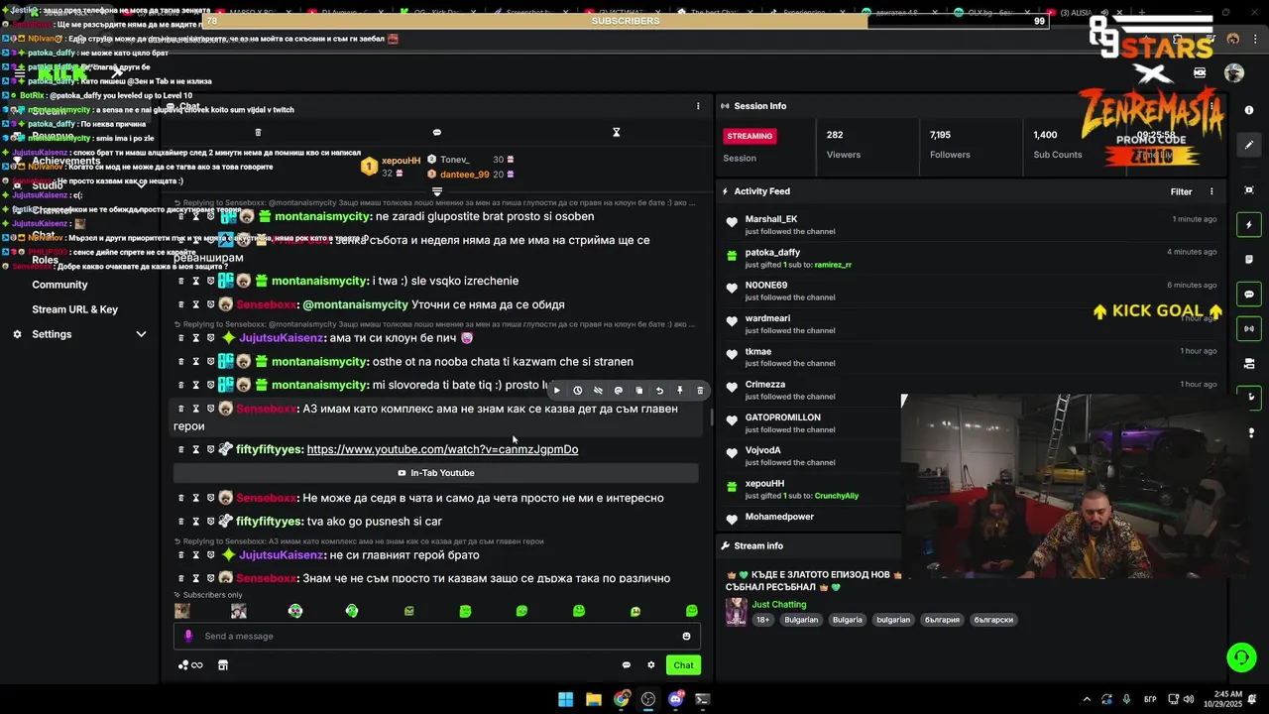Open the green help support button
1269x714 pixels.
click(1241, 656)
